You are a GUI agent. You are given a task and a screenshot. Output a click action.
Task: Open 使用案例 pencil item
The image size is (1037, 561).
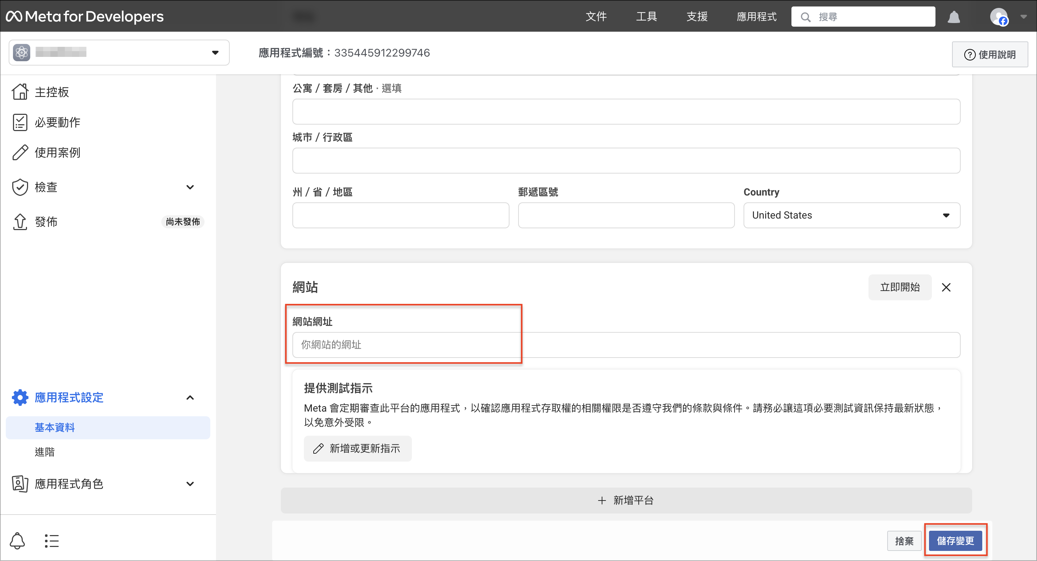[x=57, y=153]
